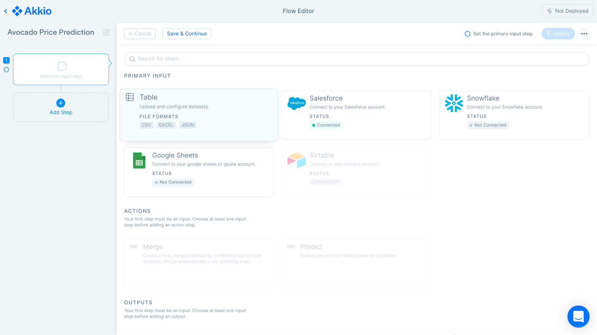Open the rename pencil beside Avocado Price Prediction

click(x=106, y=32)
